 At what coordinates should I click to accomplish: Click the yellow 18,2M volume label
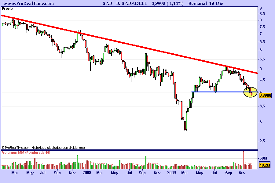pyautogui.click(x=265, y=165)
